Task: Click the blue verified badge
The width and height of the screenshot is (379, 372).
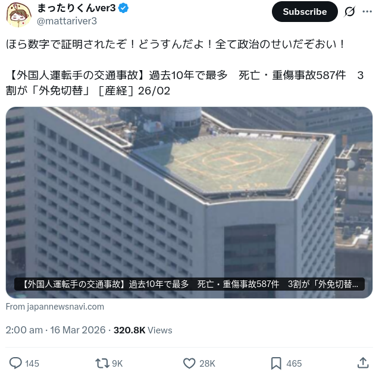Action: point(124,8)
